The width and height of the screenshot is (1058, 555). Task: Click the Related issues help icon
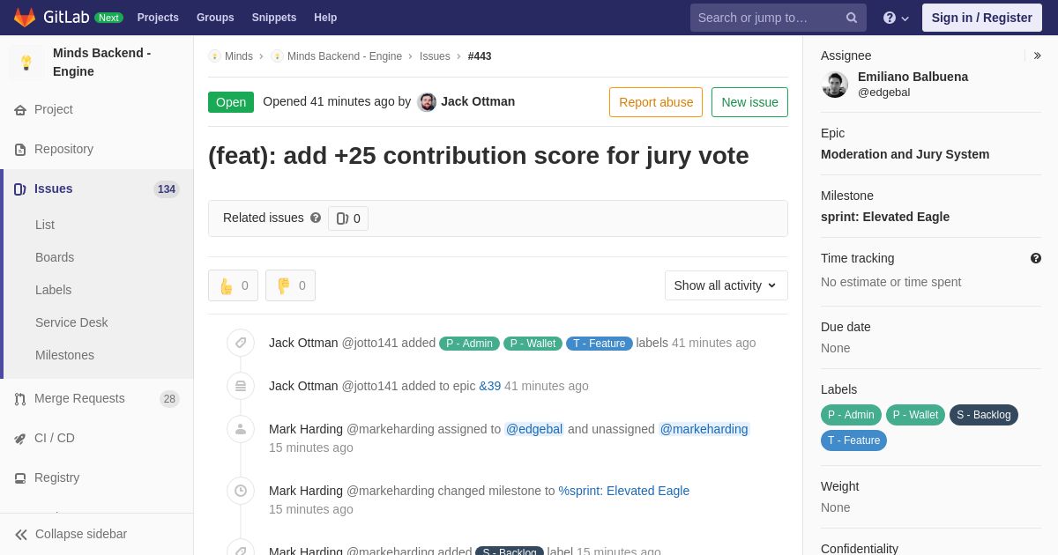coord(316,218)
